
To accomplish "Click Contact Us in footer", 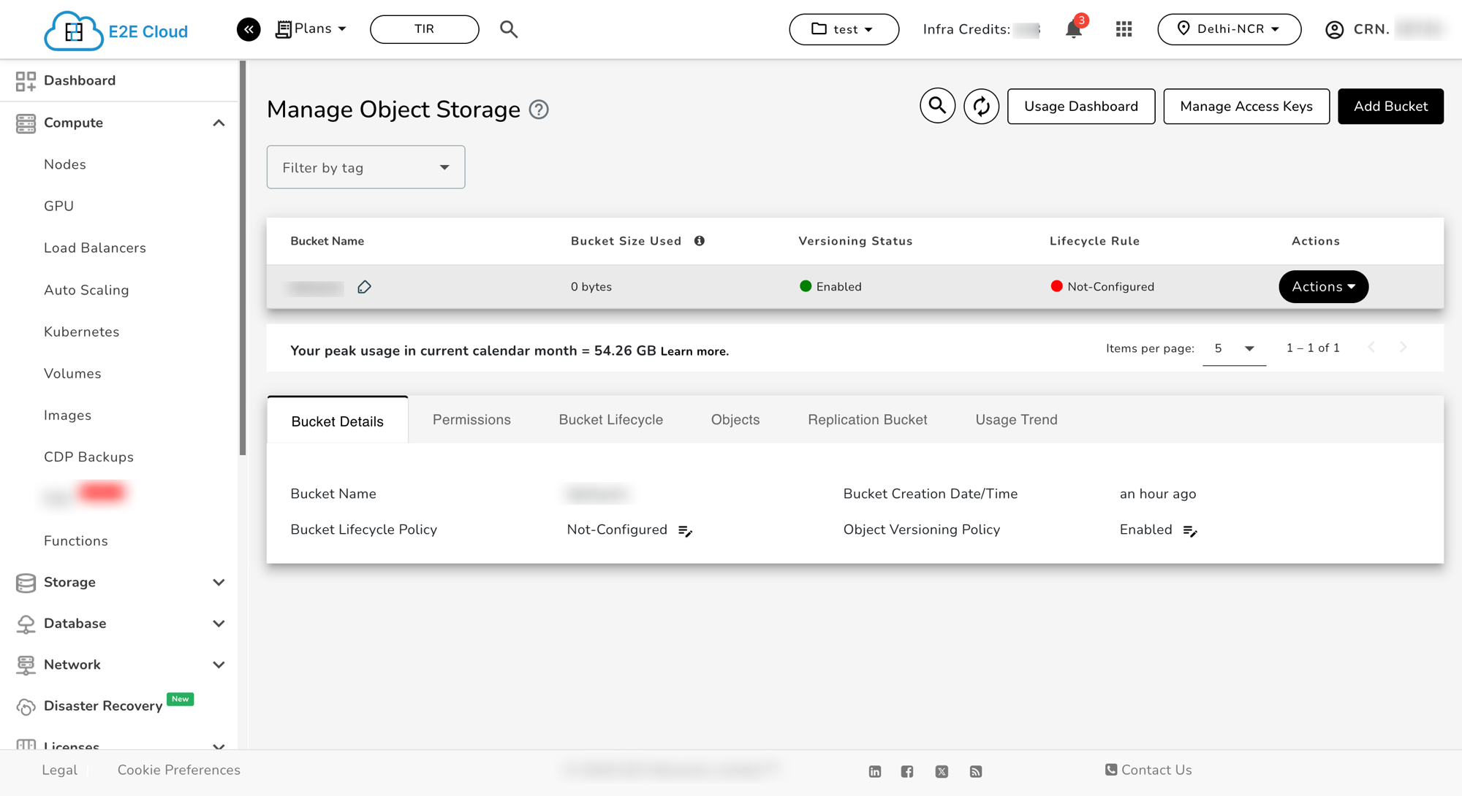I will coord(1148,770).
